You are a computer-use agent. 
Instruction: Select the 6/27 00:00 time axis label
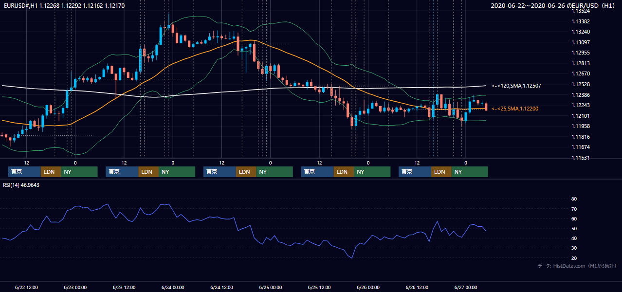tap(466, 288)
